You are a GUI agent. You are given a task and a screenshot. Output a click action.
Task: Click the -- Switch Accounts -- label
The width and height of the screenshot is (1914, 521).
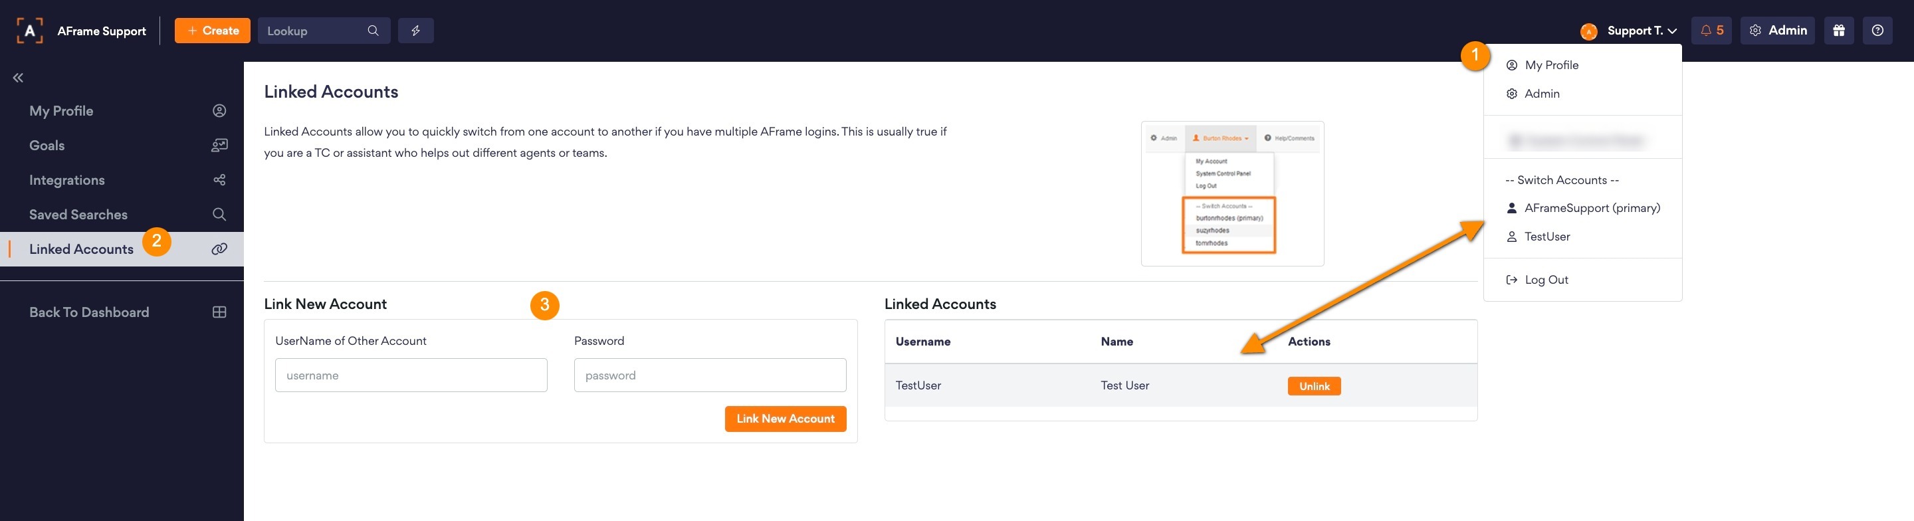coord(1562,180)
